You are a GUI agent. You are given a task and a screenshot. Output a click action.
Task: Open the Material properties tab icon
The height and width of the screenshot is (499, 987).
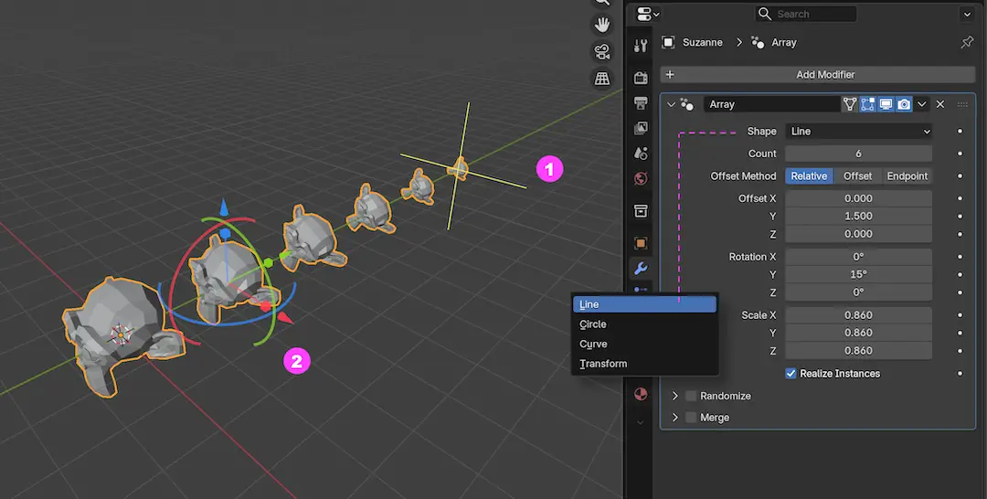click(x=641, y=394)
